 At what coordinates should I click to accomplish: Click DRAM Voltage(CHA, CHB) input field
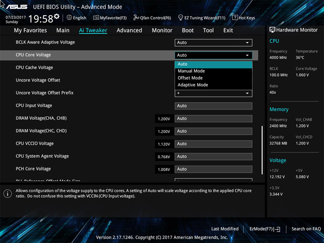(213, 119)
